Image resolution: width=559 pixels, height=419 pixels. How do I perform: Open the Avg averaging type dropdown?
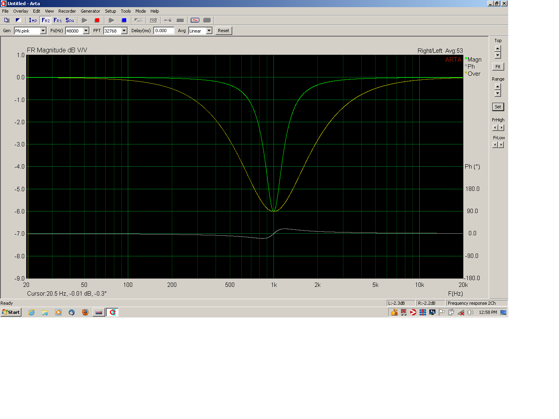point(209,31)
